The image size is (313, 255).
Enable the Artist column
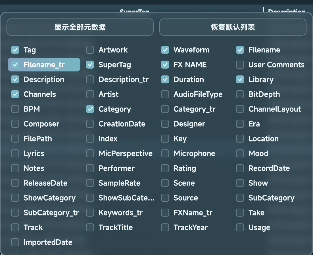pyautogui.click(x=90, y=94)
